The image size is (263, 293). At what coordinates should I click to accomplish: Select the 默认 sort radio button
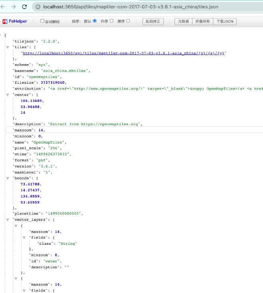point(95,21)
